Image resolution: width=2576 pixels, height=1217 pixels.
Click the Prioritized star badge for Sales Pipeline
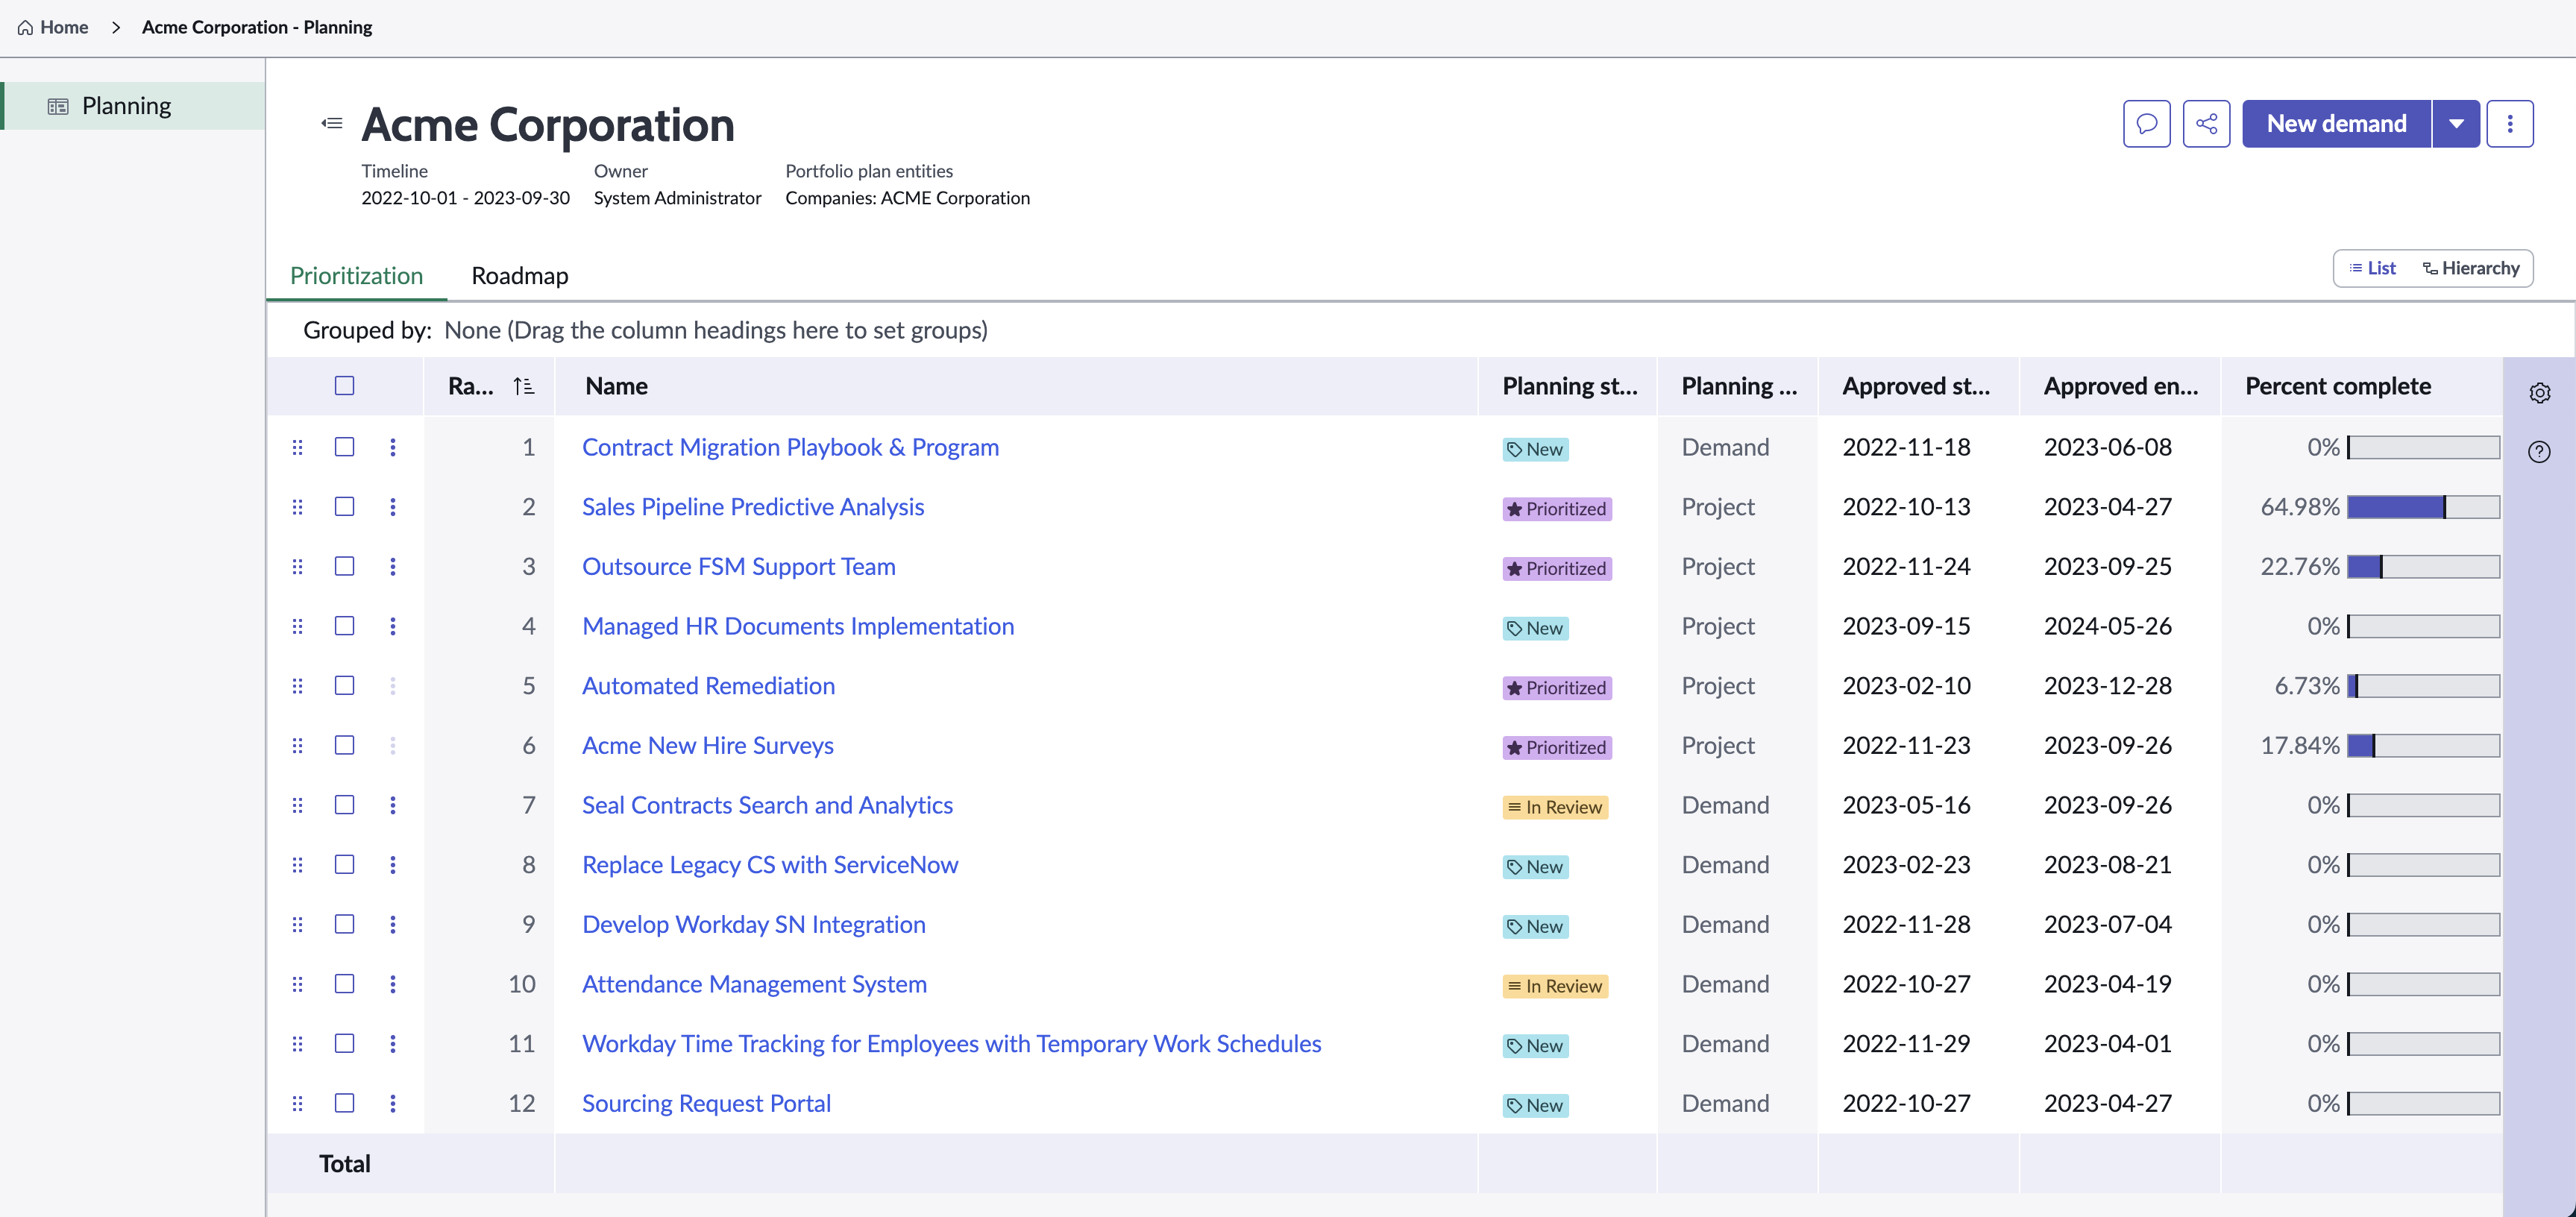tap(1557, 509)
